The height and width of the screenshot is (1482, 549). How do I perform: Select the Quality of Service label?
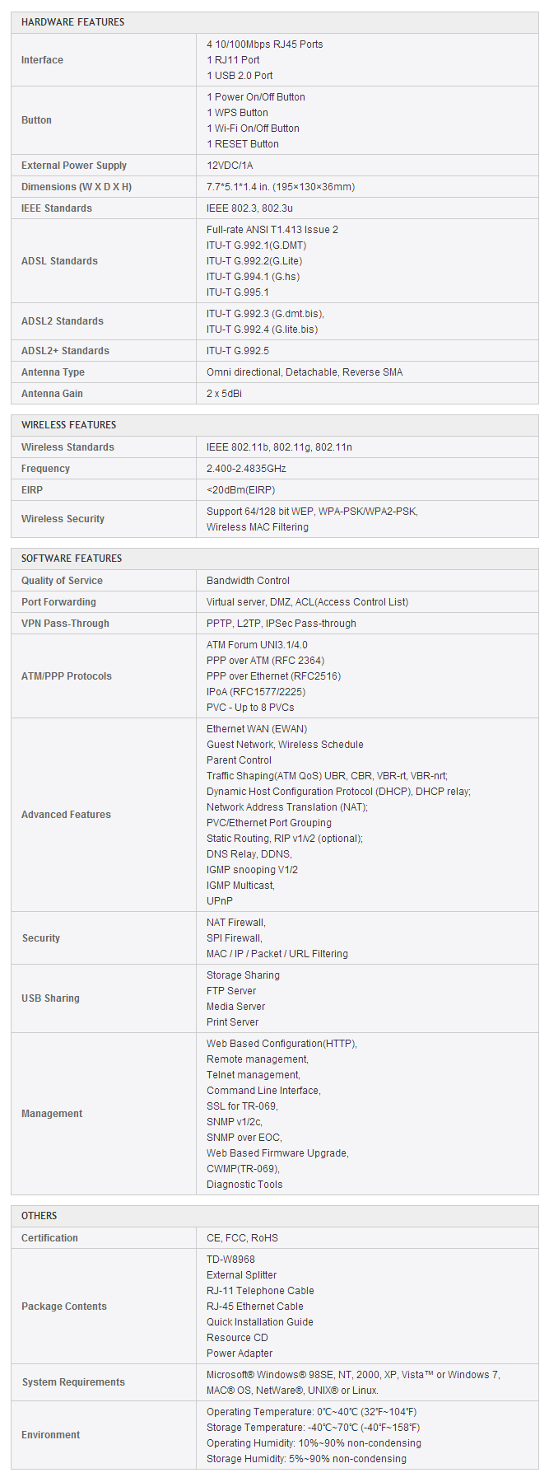tap(62, 581)
